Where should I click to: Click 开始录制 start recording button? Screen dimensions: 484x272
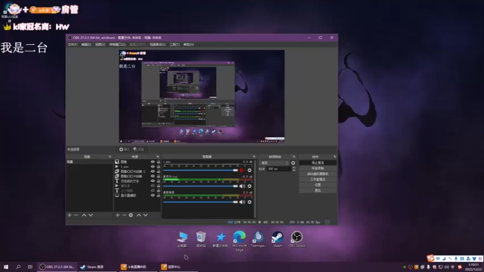coord(318,169)
